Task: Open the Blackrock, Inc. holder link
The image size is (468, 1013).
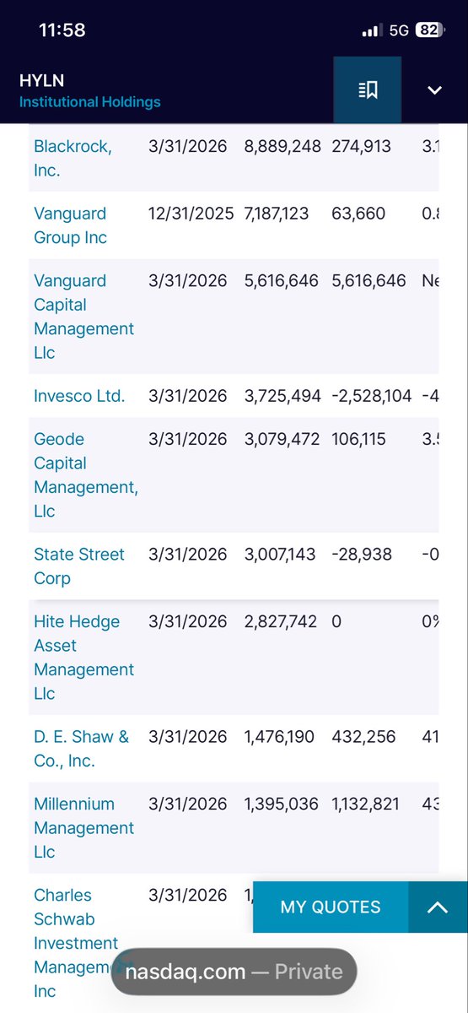Action: [x=73, y=158]
